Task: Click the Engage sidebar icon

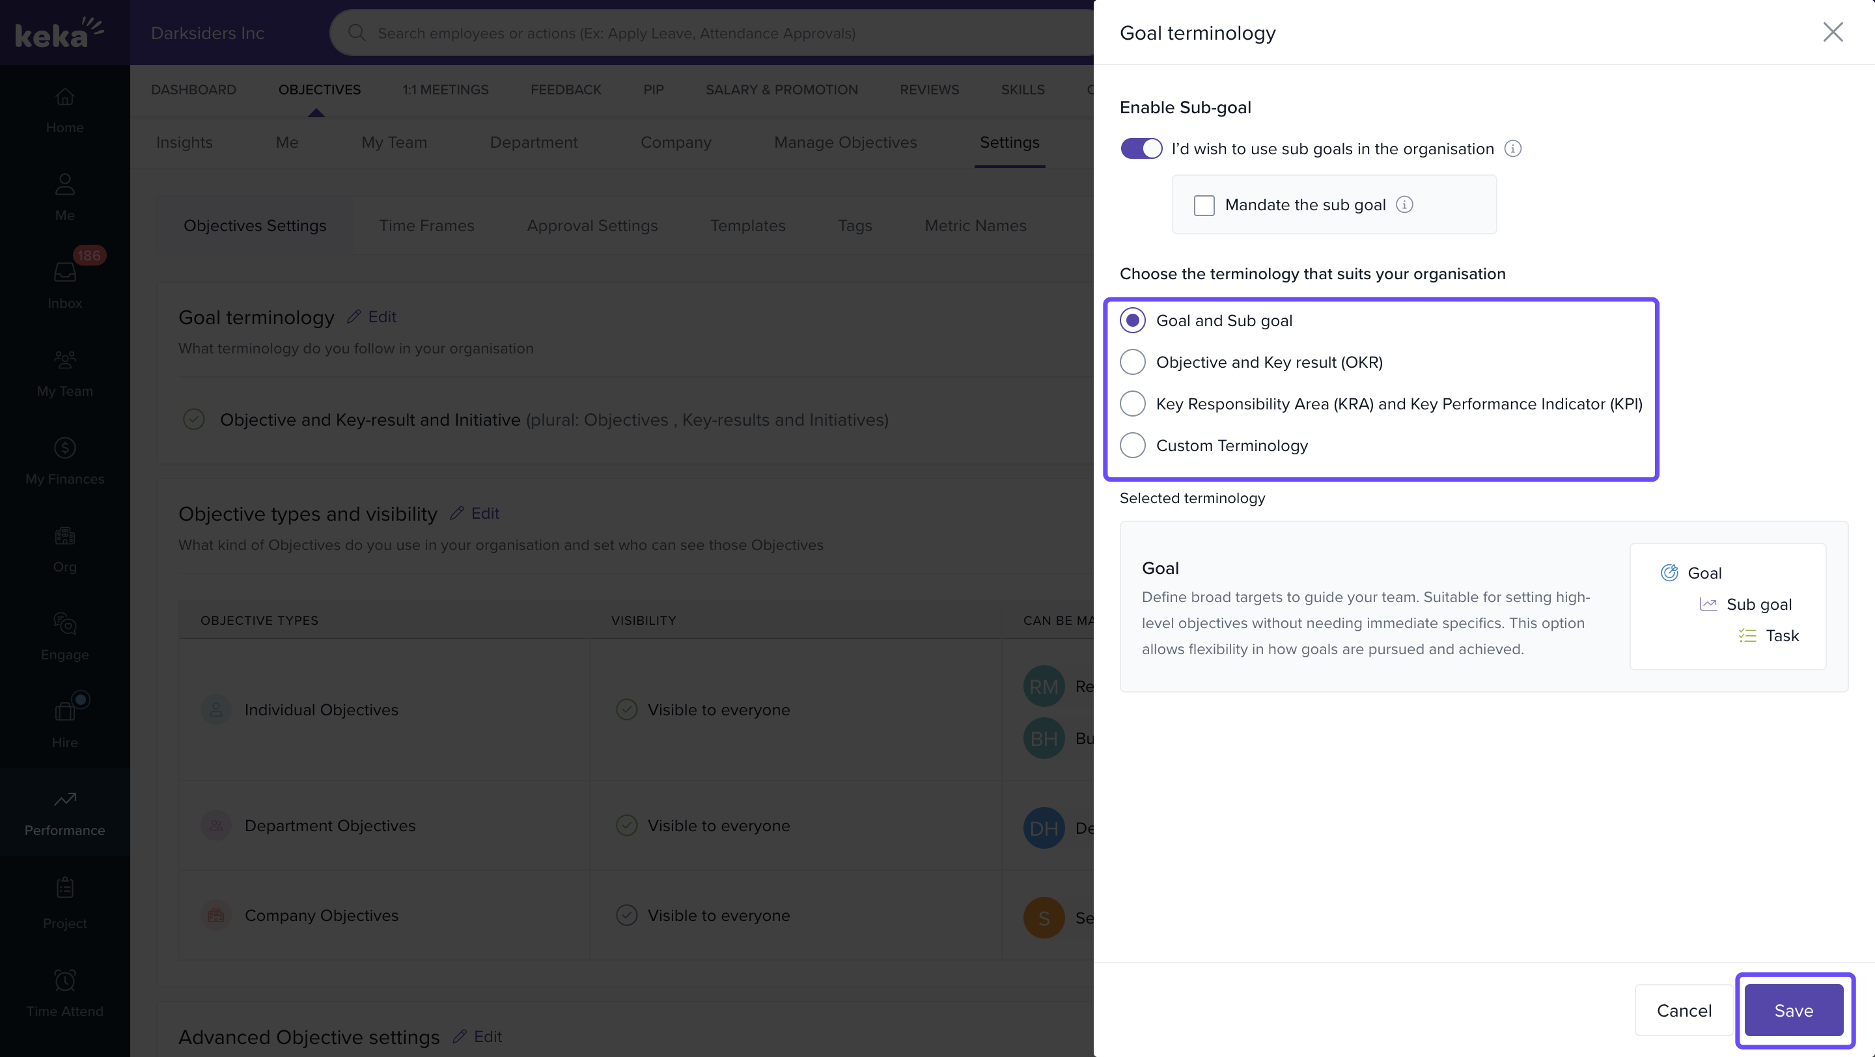Action: (x=65, y=635)
